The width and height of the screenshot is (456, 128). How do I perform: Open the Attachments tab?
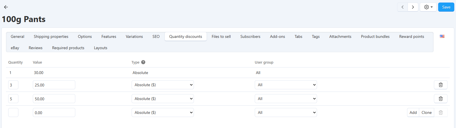(340, 36)
